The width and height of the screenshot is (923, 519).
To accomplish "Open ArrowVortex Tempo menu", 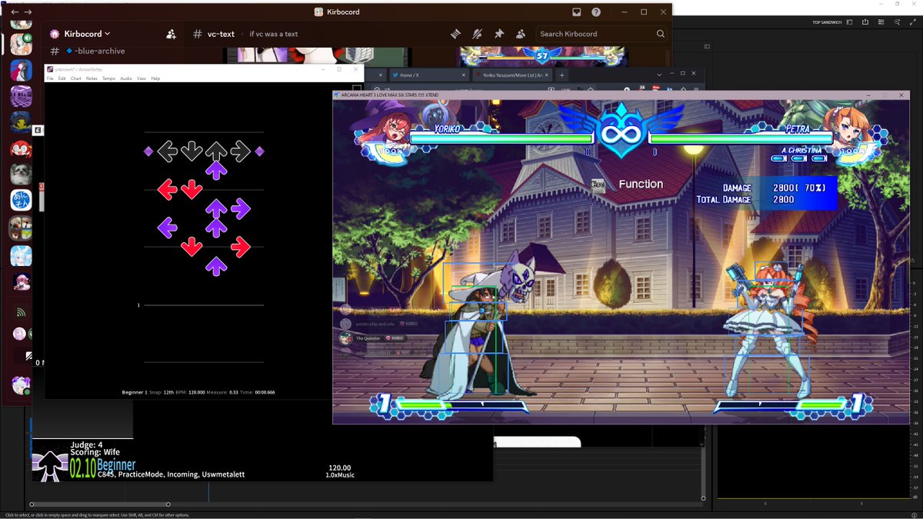I will [109, 78].
